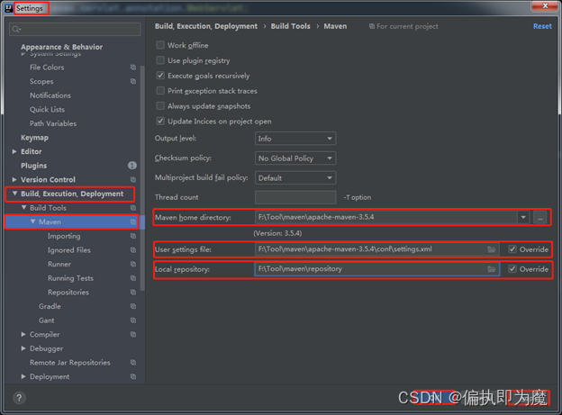Screen dimensions: 562x415
Task: Click the project icon beside Compiler
Action: (x=133, y=334)
